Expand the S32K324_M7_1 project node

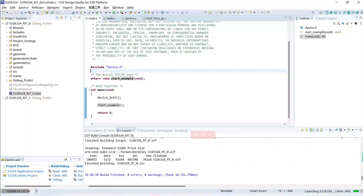click(x=3, y=98)
